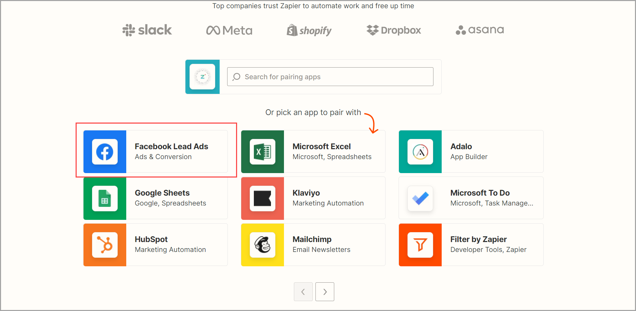This screenshot has height=311, width=636.
Task: Click the Google Sheets icon
Action: 105,198
